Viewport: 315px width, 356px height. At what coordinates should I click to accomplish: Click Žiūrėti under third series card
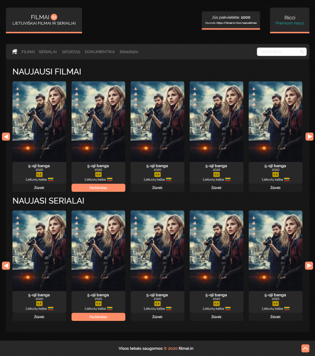pyautogui.click(x=157, y=317)
